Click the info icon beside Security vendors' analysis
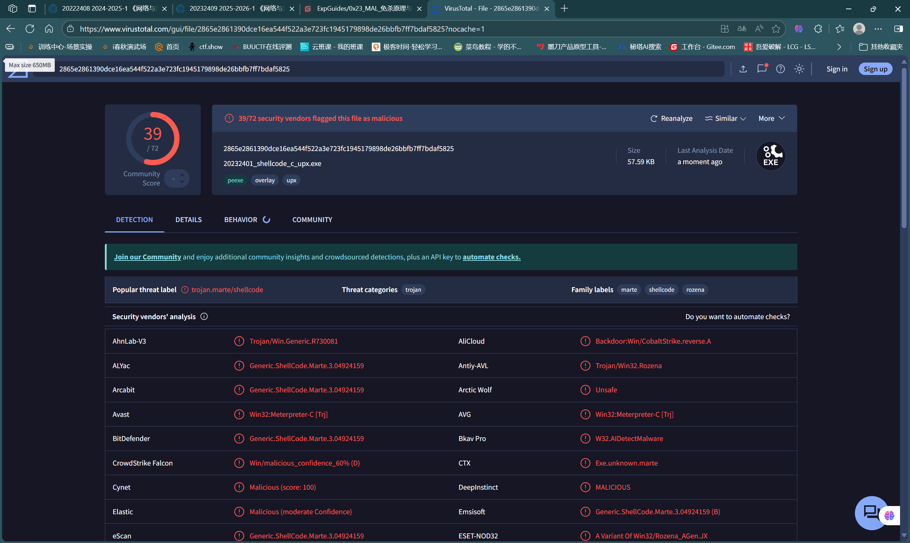 (x=204, y=317)
